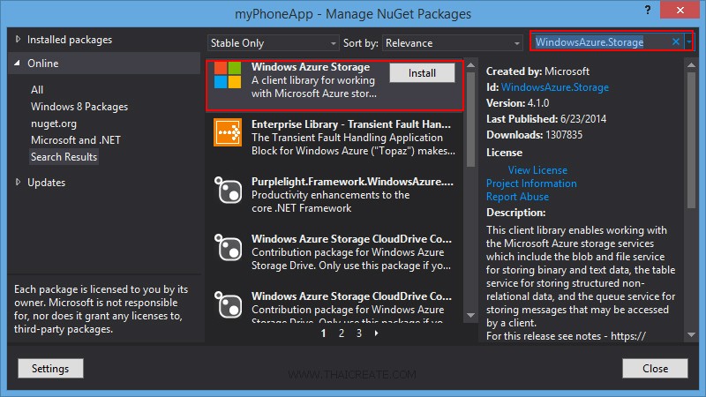Click the Enterprise Library orange package icon
This screenshot has height=397, width=706.
click(228, 132)
